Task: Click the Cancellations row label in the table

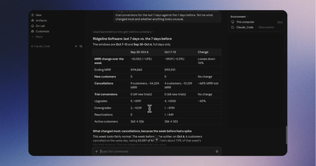Action: (104, 84)
